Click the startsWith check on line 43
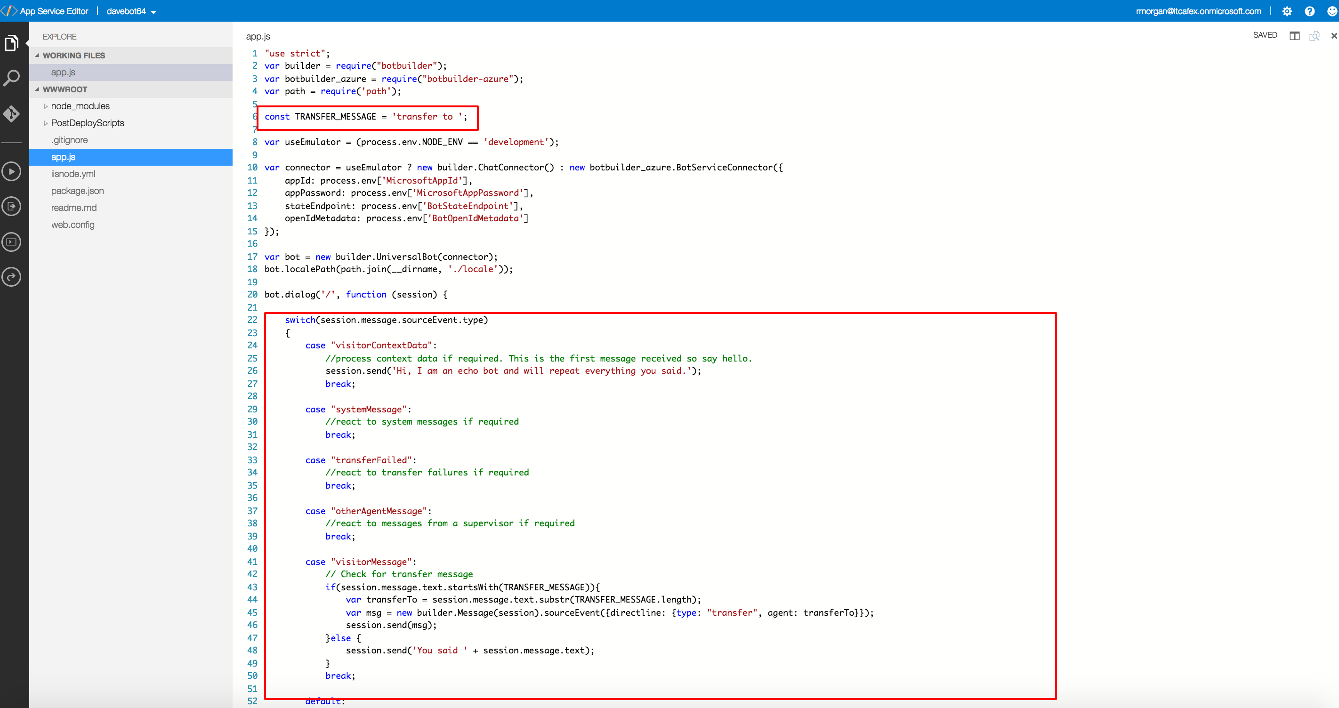The height and width of the screenshot is (708, 1339). [x=463, y=587]
